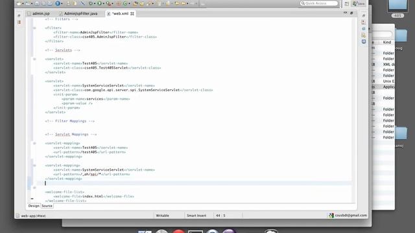Click the green Run toolbar icon

tap(99, 4)
